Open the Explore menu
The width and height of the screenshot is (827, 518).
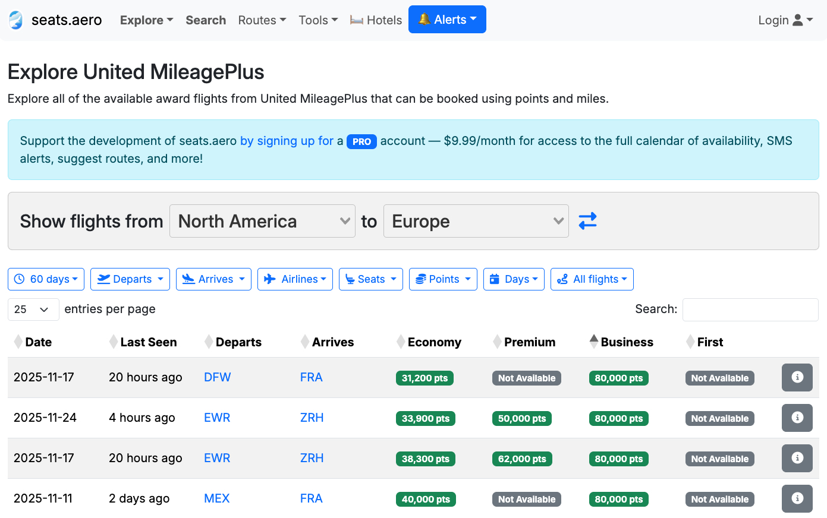click(146, 20)
